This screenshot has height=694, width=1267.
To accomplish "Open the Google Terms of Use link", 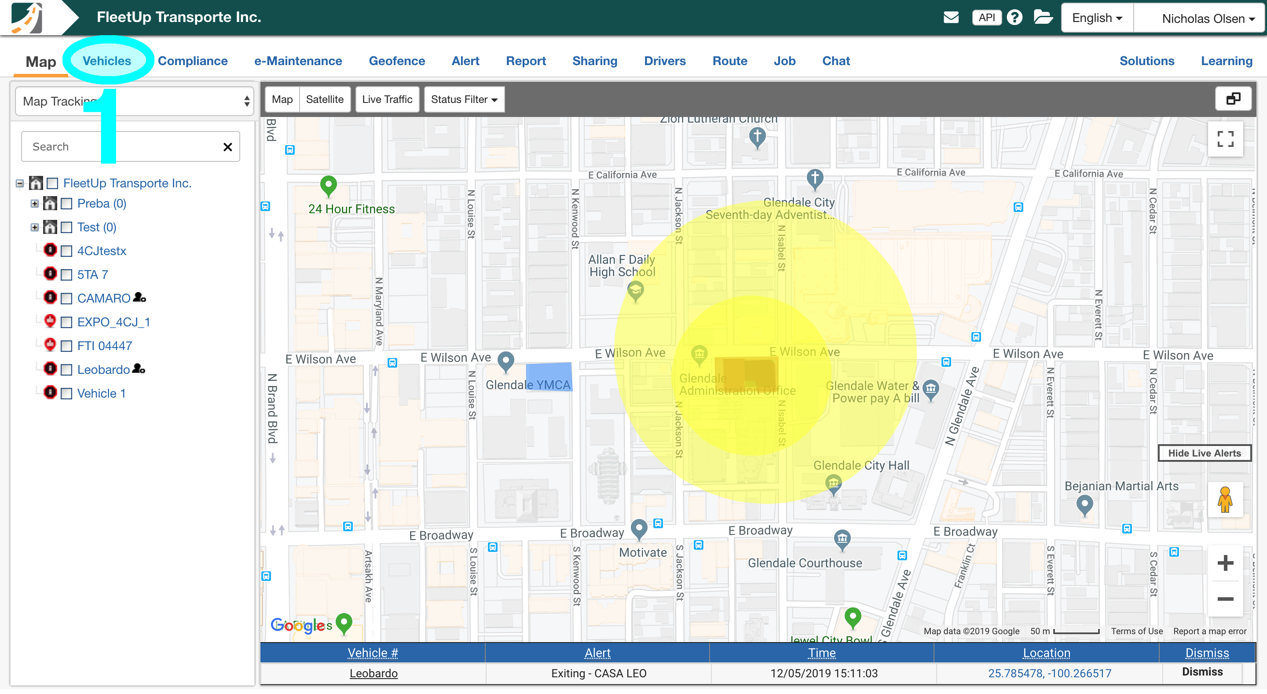I will tap(1137, 631).
